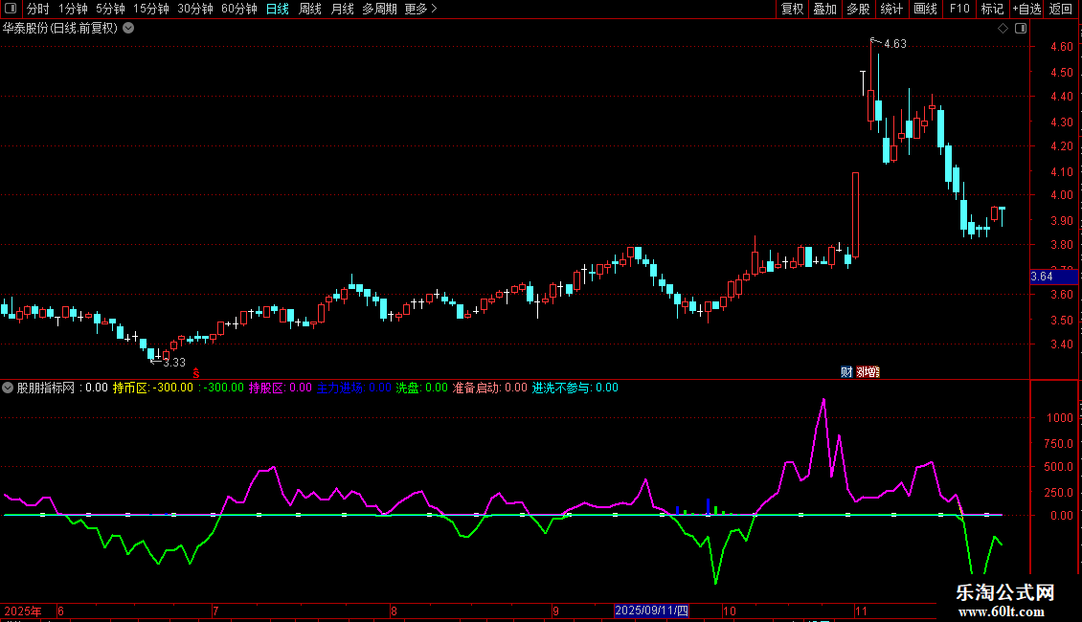This screenshot has width=1082, height=622.
Task: Switch to 分时 intraday view
Action: click(38, 9)
